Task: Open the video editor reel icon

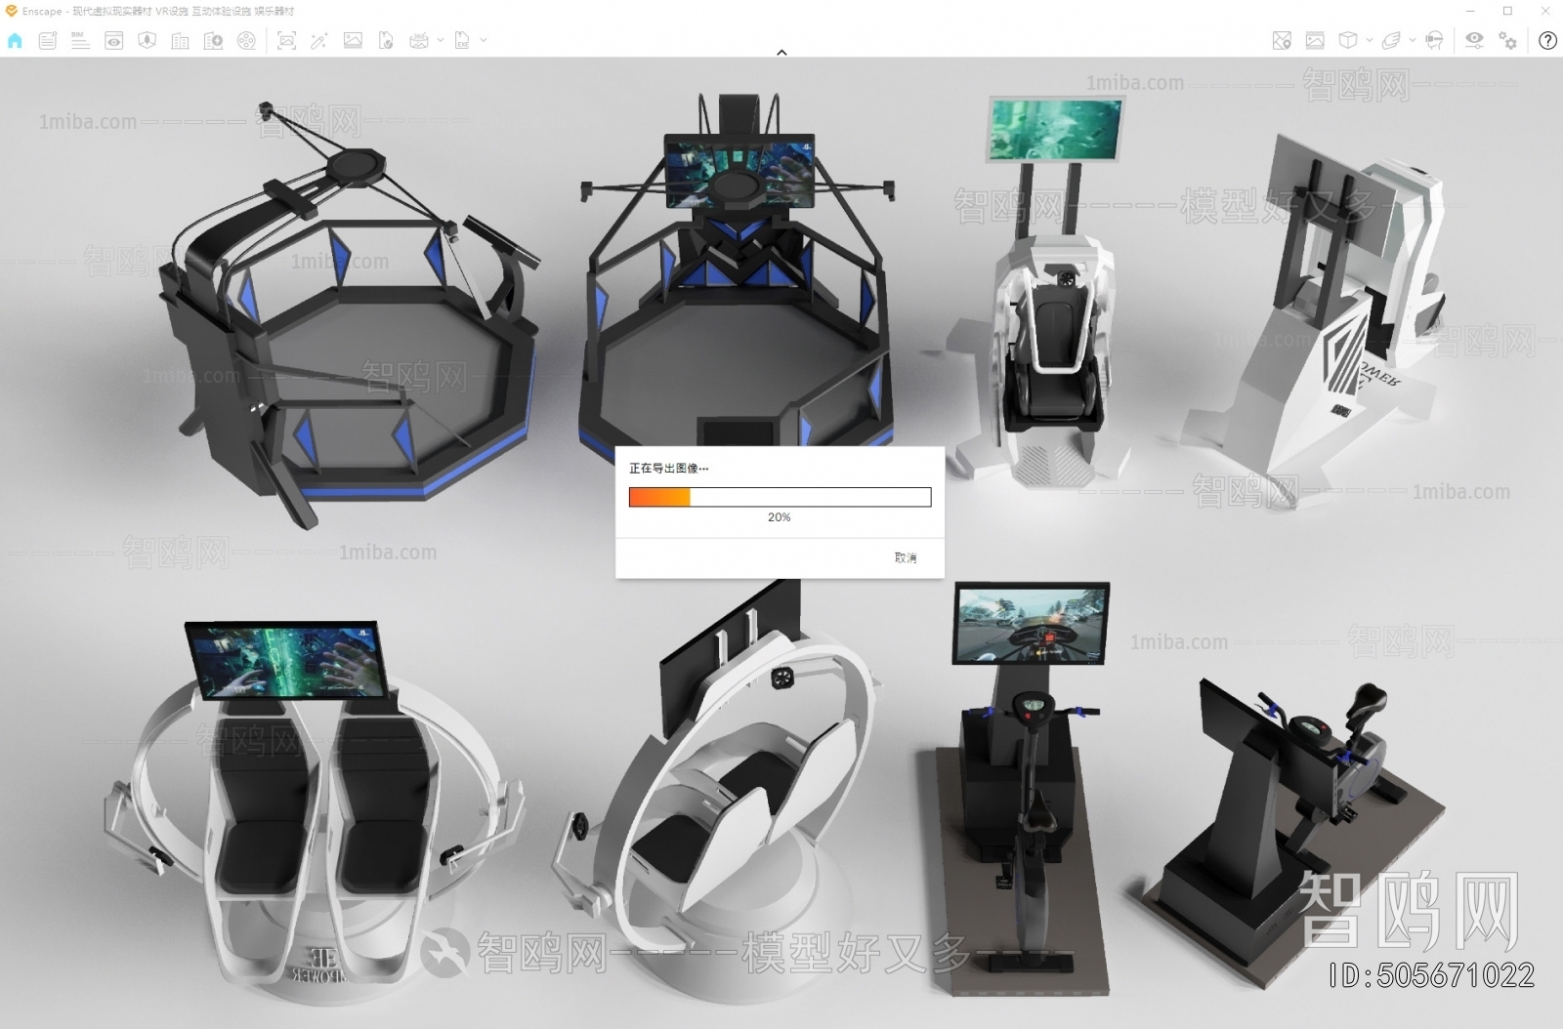Action: pyautogui.click(x=247, y=40)
